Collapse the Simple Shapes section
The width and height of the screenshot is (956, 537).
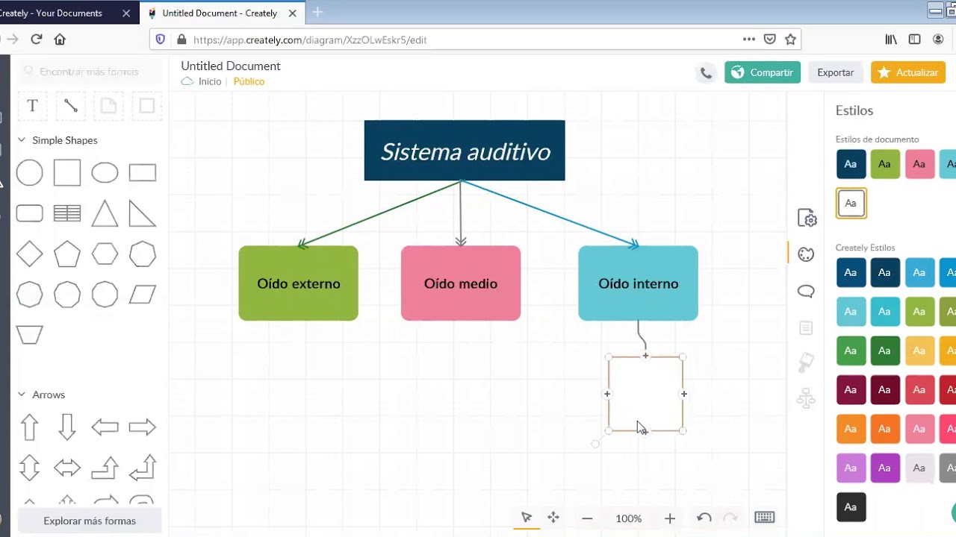pyautogui.click(x=22, y=140)
